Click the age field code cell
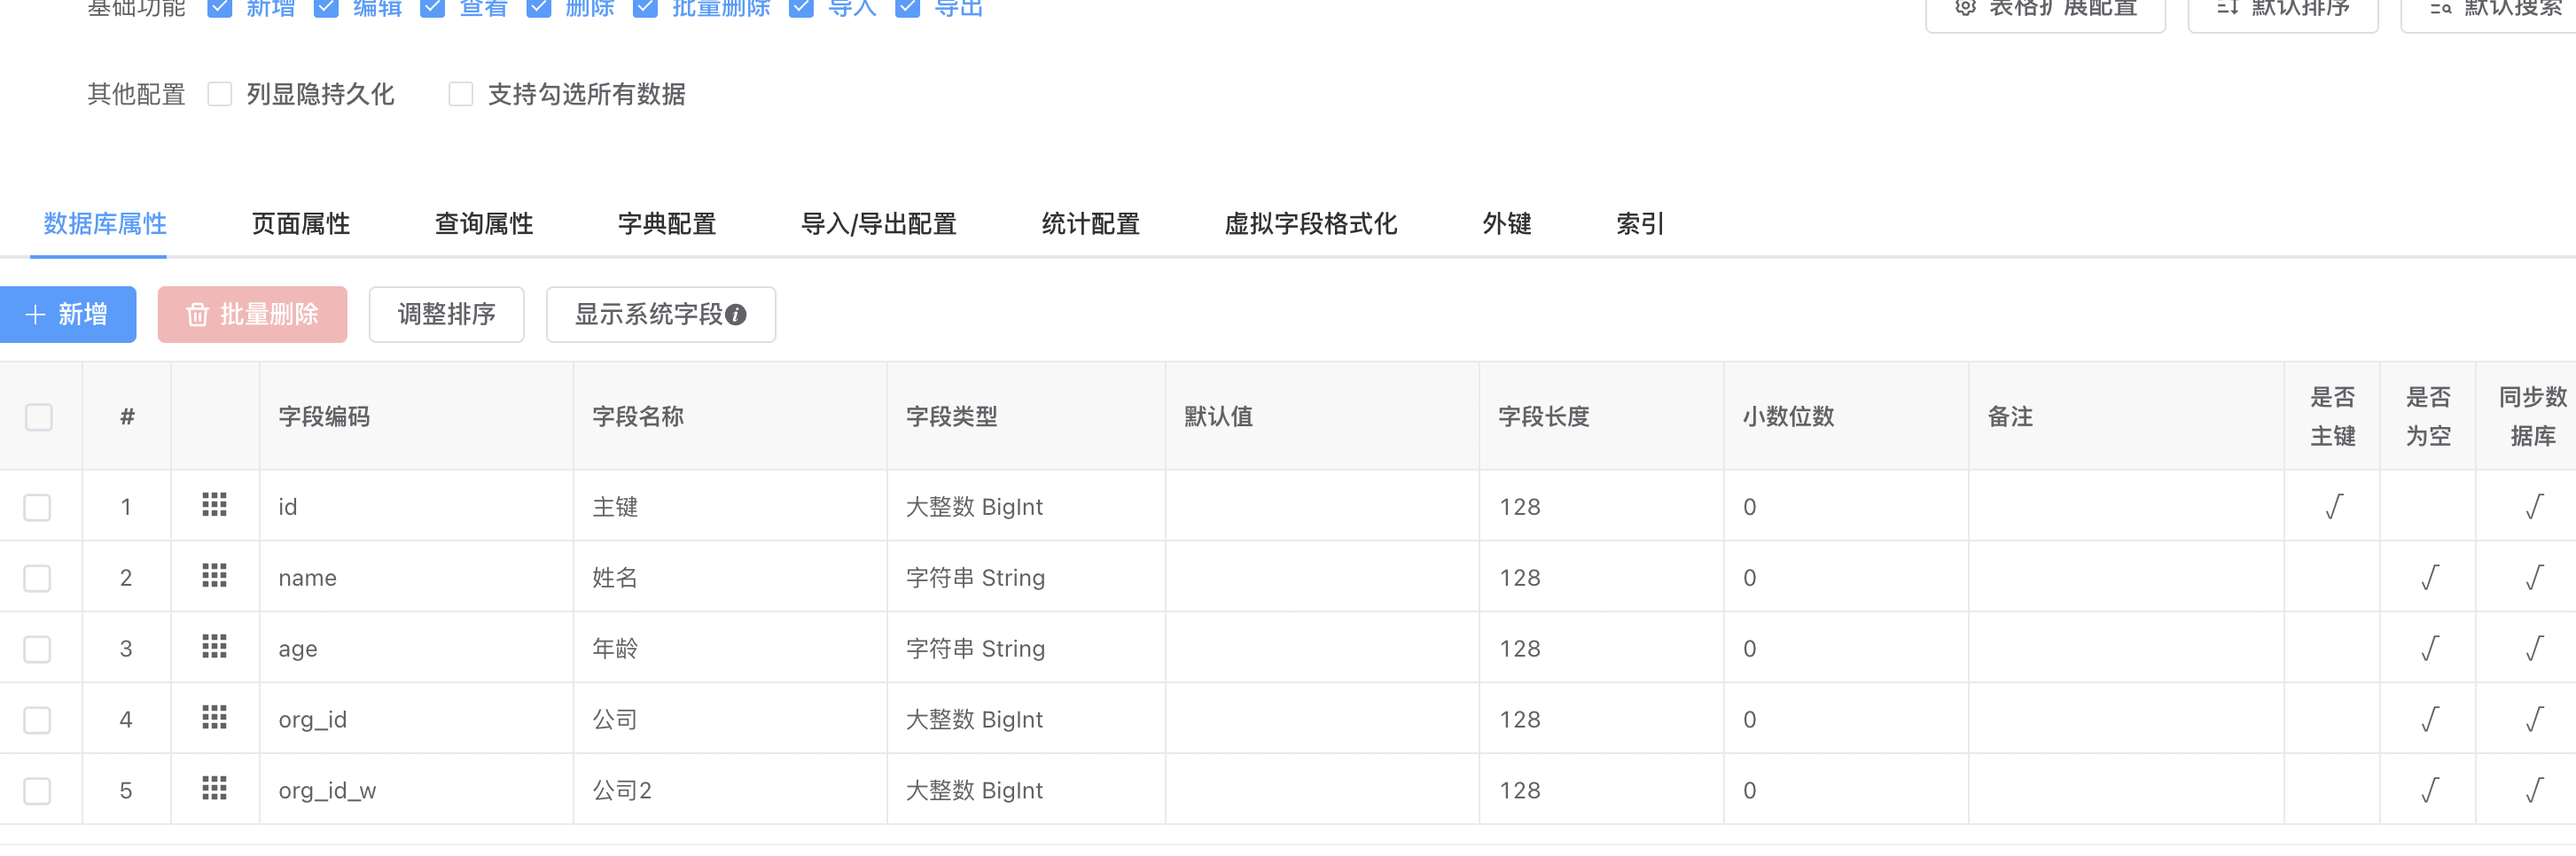Viewport: 2576px width, 856px height. point(298,649)
